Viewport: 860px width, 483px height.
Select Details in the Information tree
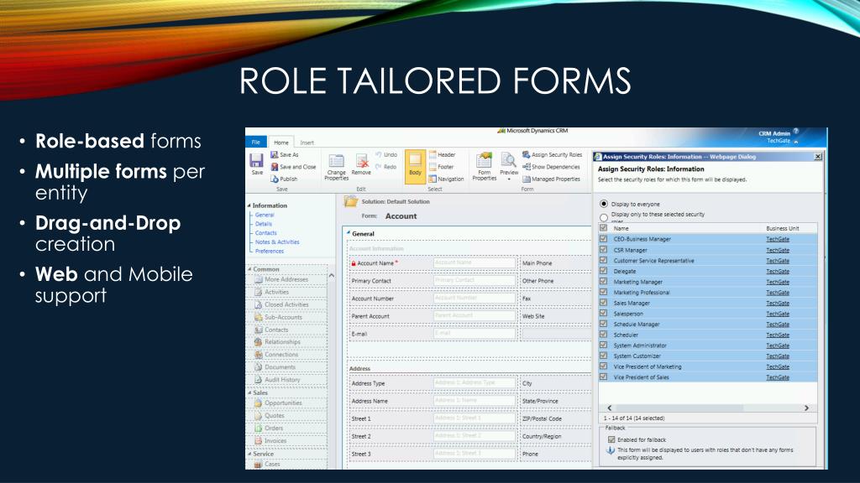click(263, 224)
